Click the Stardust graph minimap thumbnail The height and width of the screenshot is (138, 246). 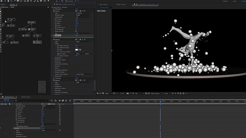coord(42,87)
